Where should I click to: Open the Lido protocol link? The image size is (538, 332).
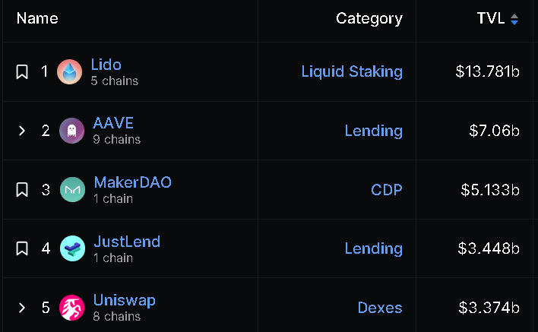(x=106, y=65)
